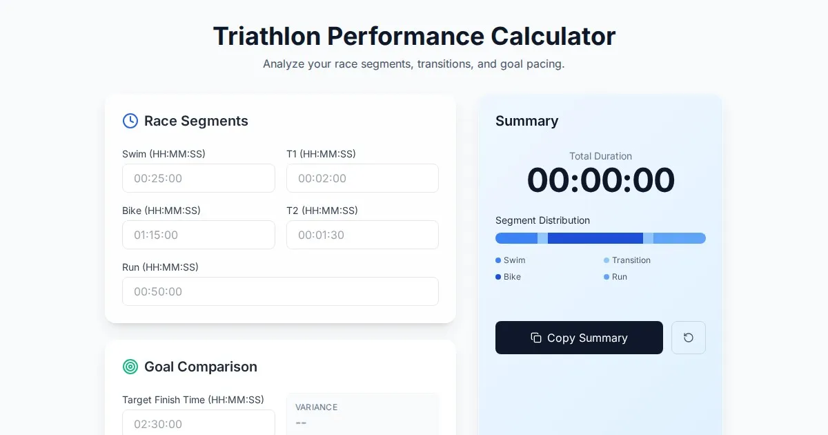
Task: Click the Run legend dot
Action: 607,277
